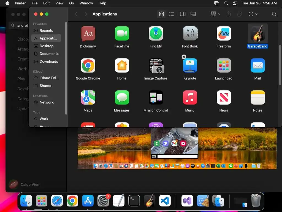Open the Finder menu in menu bar
The image size is (282, 212).
point(20,3)
